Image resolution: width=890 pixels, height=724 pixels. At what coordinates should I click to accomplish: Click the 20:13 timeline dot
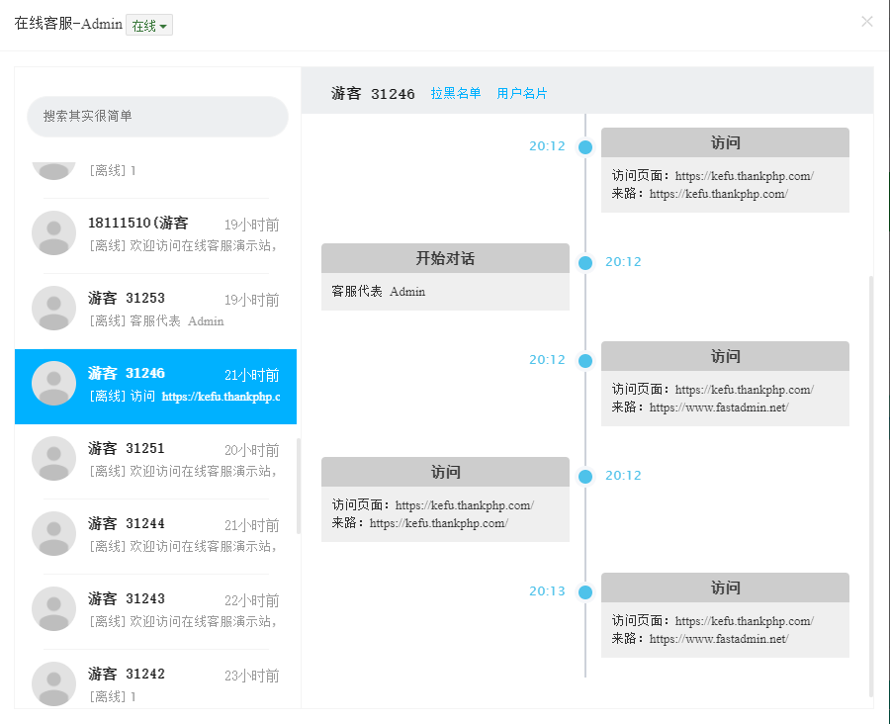pyautogui.click(x=585, y=592)
